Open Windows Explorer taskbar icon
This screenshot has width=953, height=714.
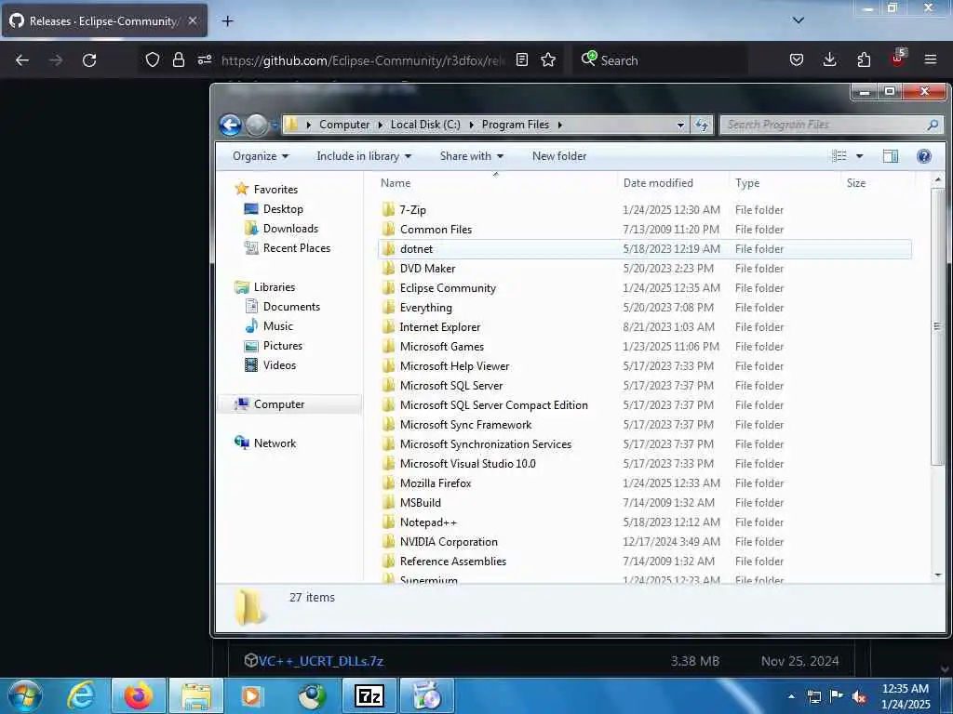pos(195,695)
